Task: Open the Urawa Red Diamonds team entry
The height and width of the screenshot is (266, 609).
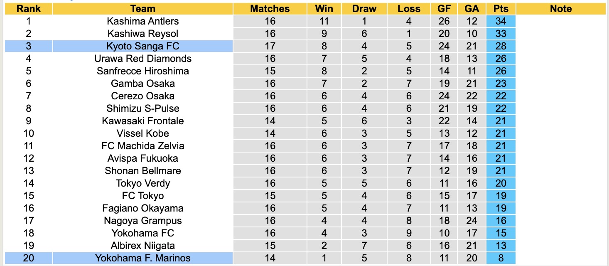Action: (142, 59)
